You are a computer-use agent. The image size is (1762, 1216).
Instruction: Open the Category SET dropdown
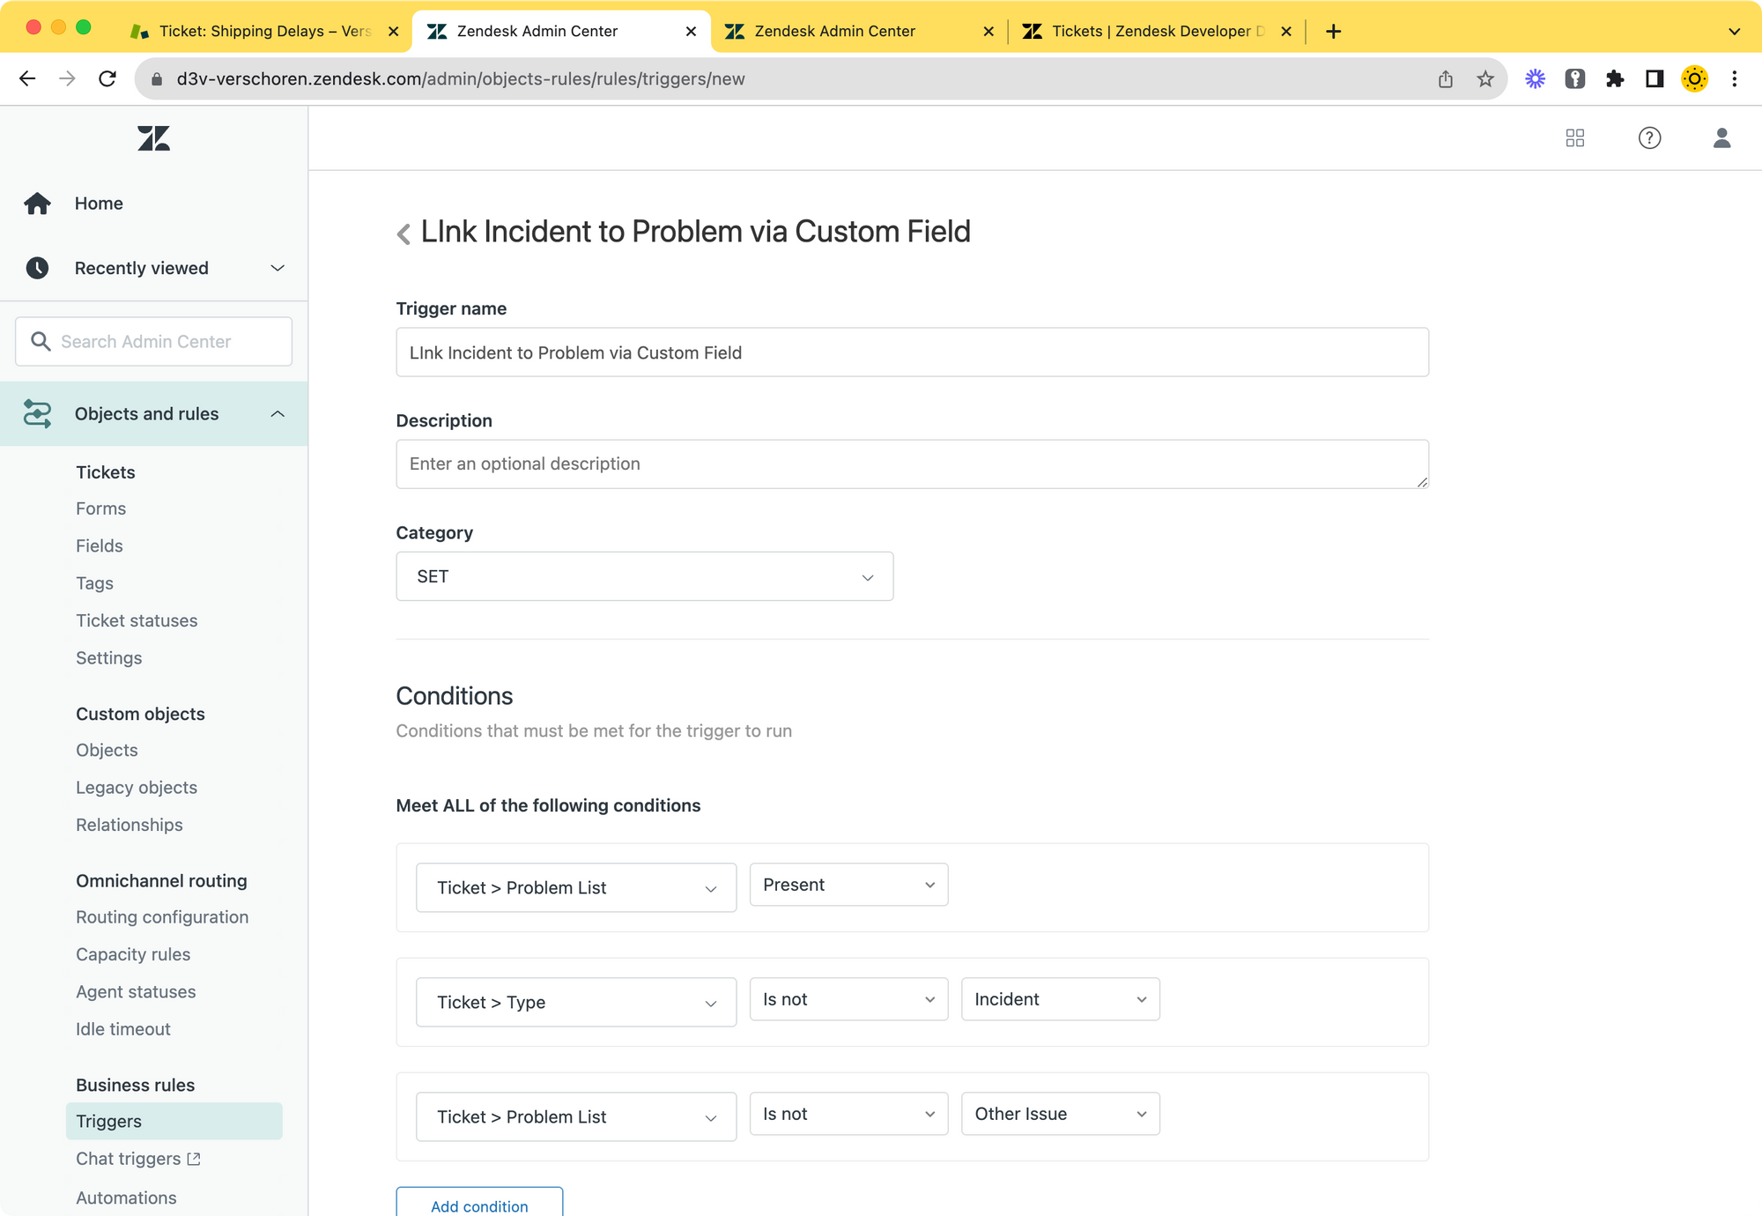tap(644, 576)
